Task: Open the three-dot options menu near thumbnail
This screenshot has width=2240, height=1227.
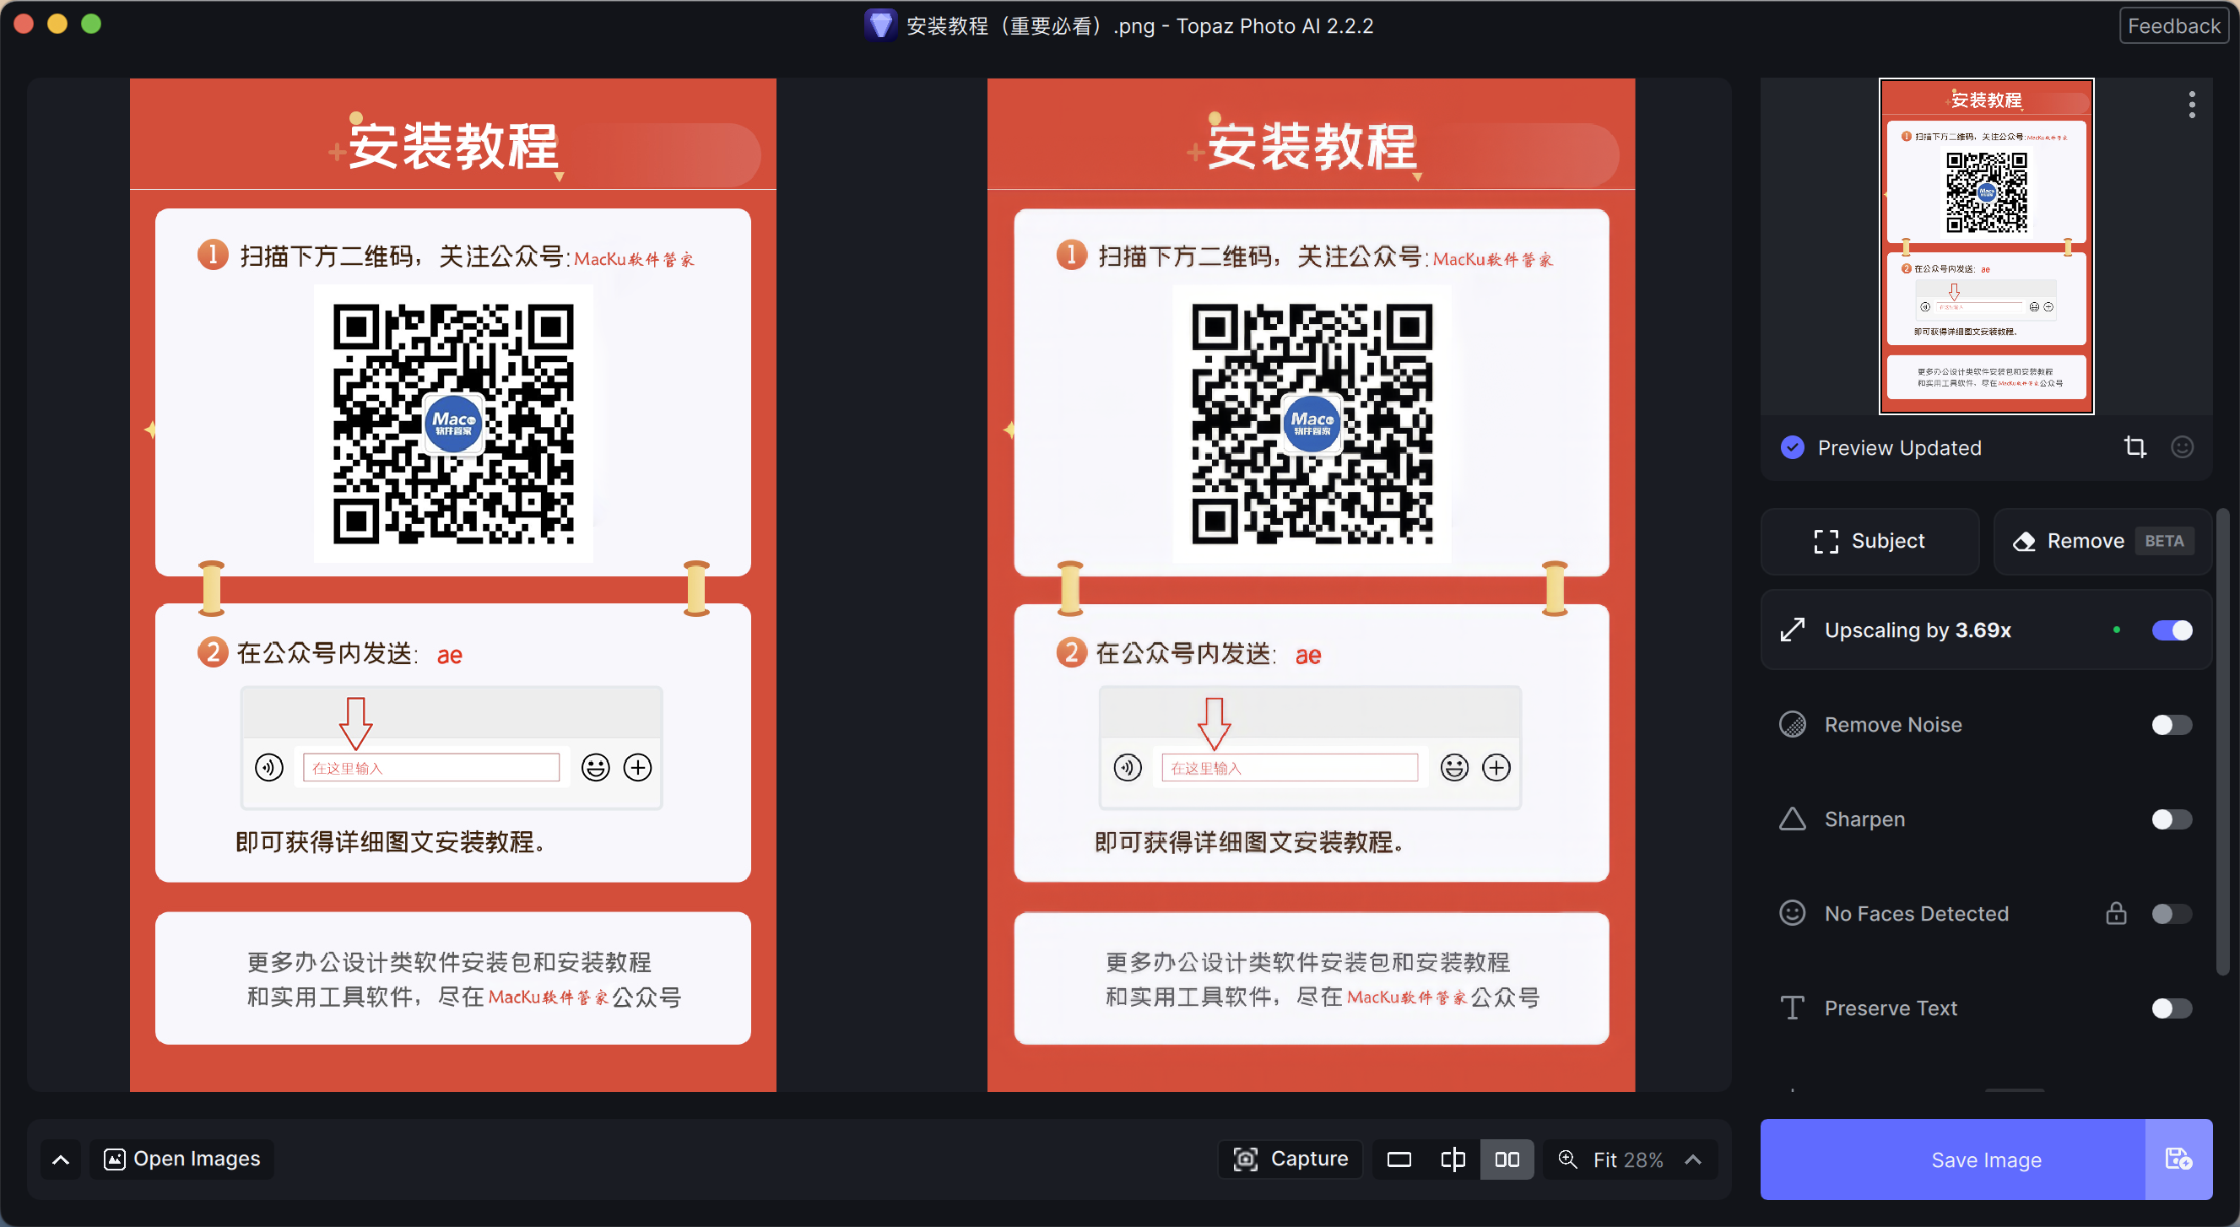Action: coord(2191,105)
